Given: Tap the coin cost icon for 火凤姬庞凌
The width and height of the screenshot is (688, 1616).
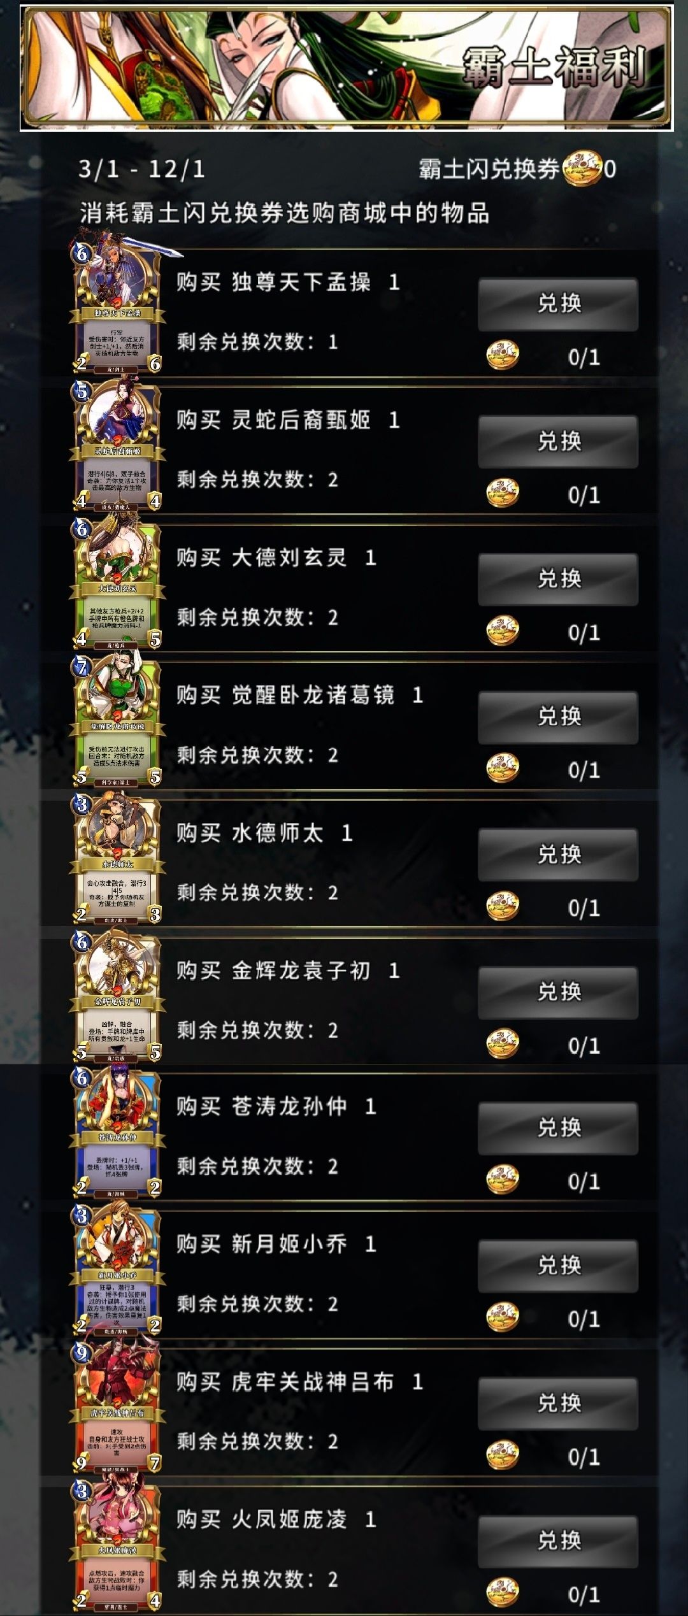Looking at the screenshot, I should point(503,1592).
